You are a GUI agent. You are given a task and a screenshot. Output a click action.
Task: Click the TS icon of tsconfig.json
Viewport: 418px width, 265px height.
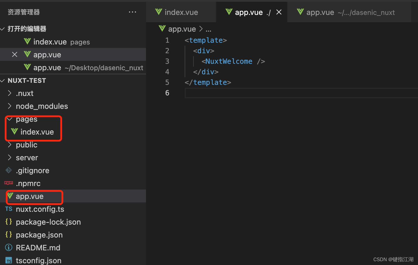[x=9, y=260]
